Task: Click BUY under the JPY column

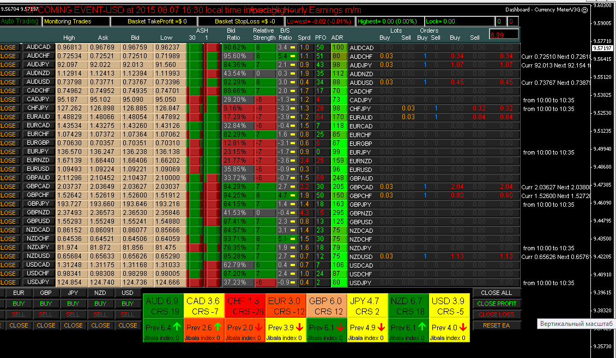Action: (73, 304)
